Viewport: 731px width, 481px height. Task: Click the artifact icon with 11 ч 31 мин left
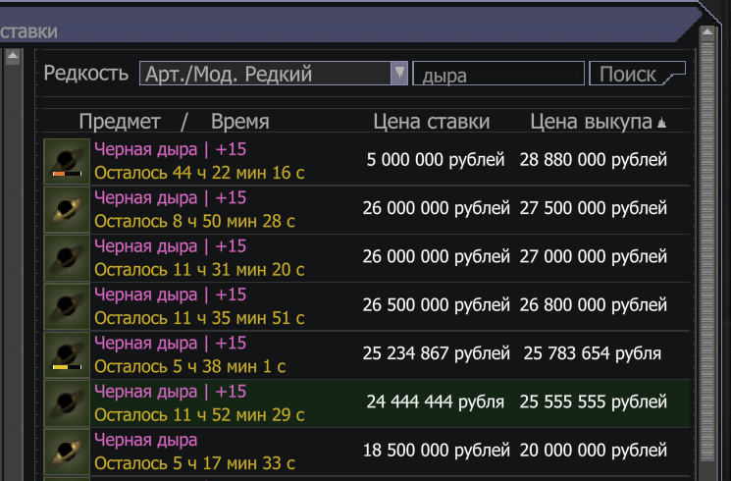67,257
